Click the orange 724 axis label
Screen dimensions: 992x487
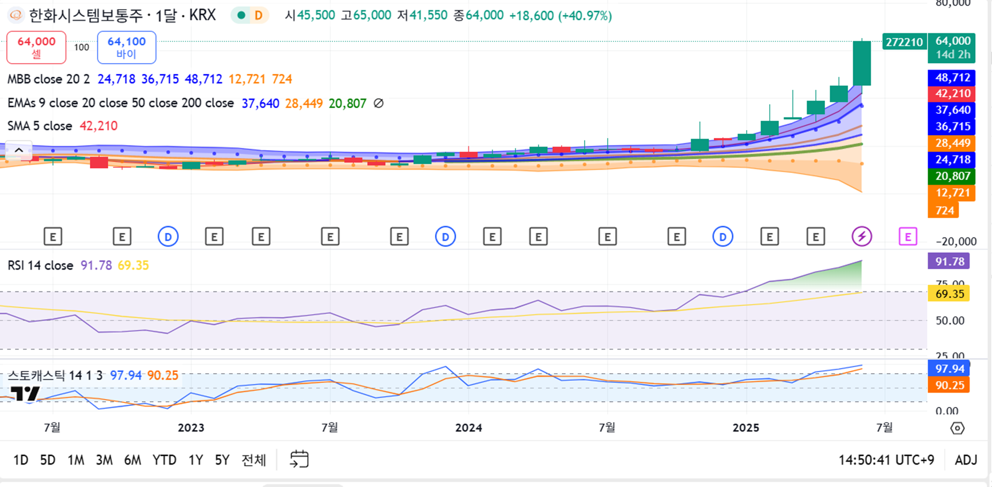pyautogui.click(x=945, y=210)
